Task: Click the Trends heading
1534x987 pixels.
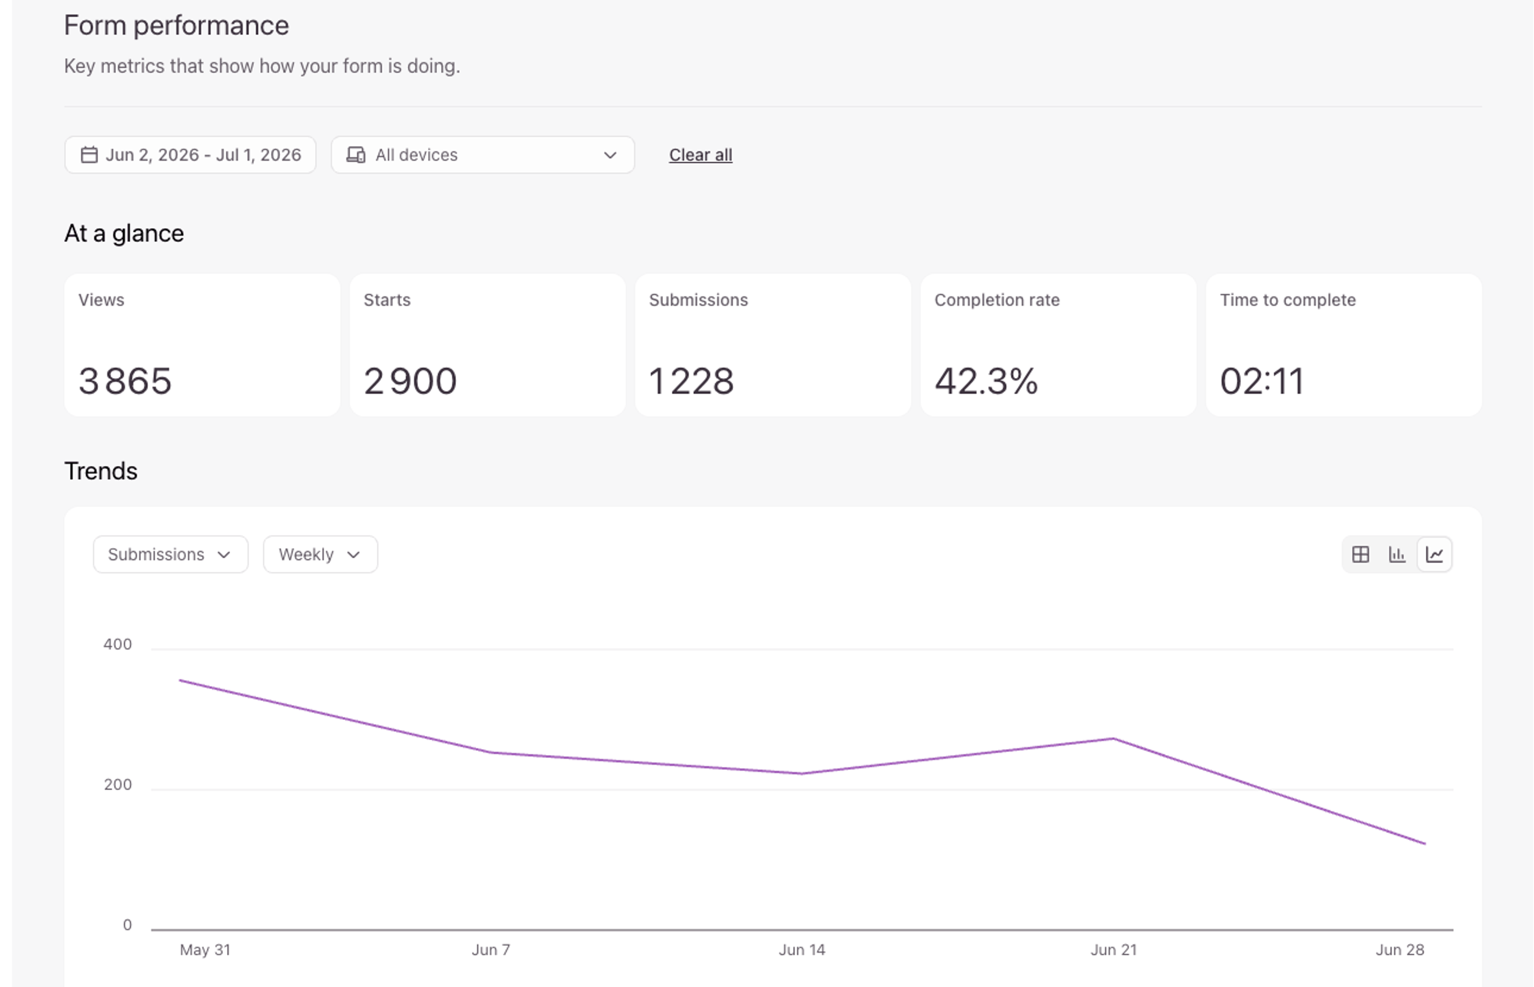Action: pyautogui.click(x=101, y=471)
